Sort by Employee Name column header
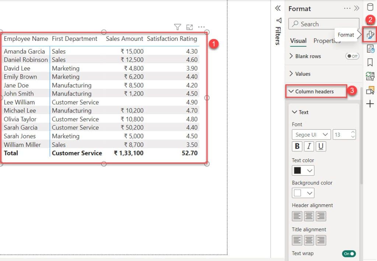The image size is (377, 261). pyautogui.click(x=26, y=39)
